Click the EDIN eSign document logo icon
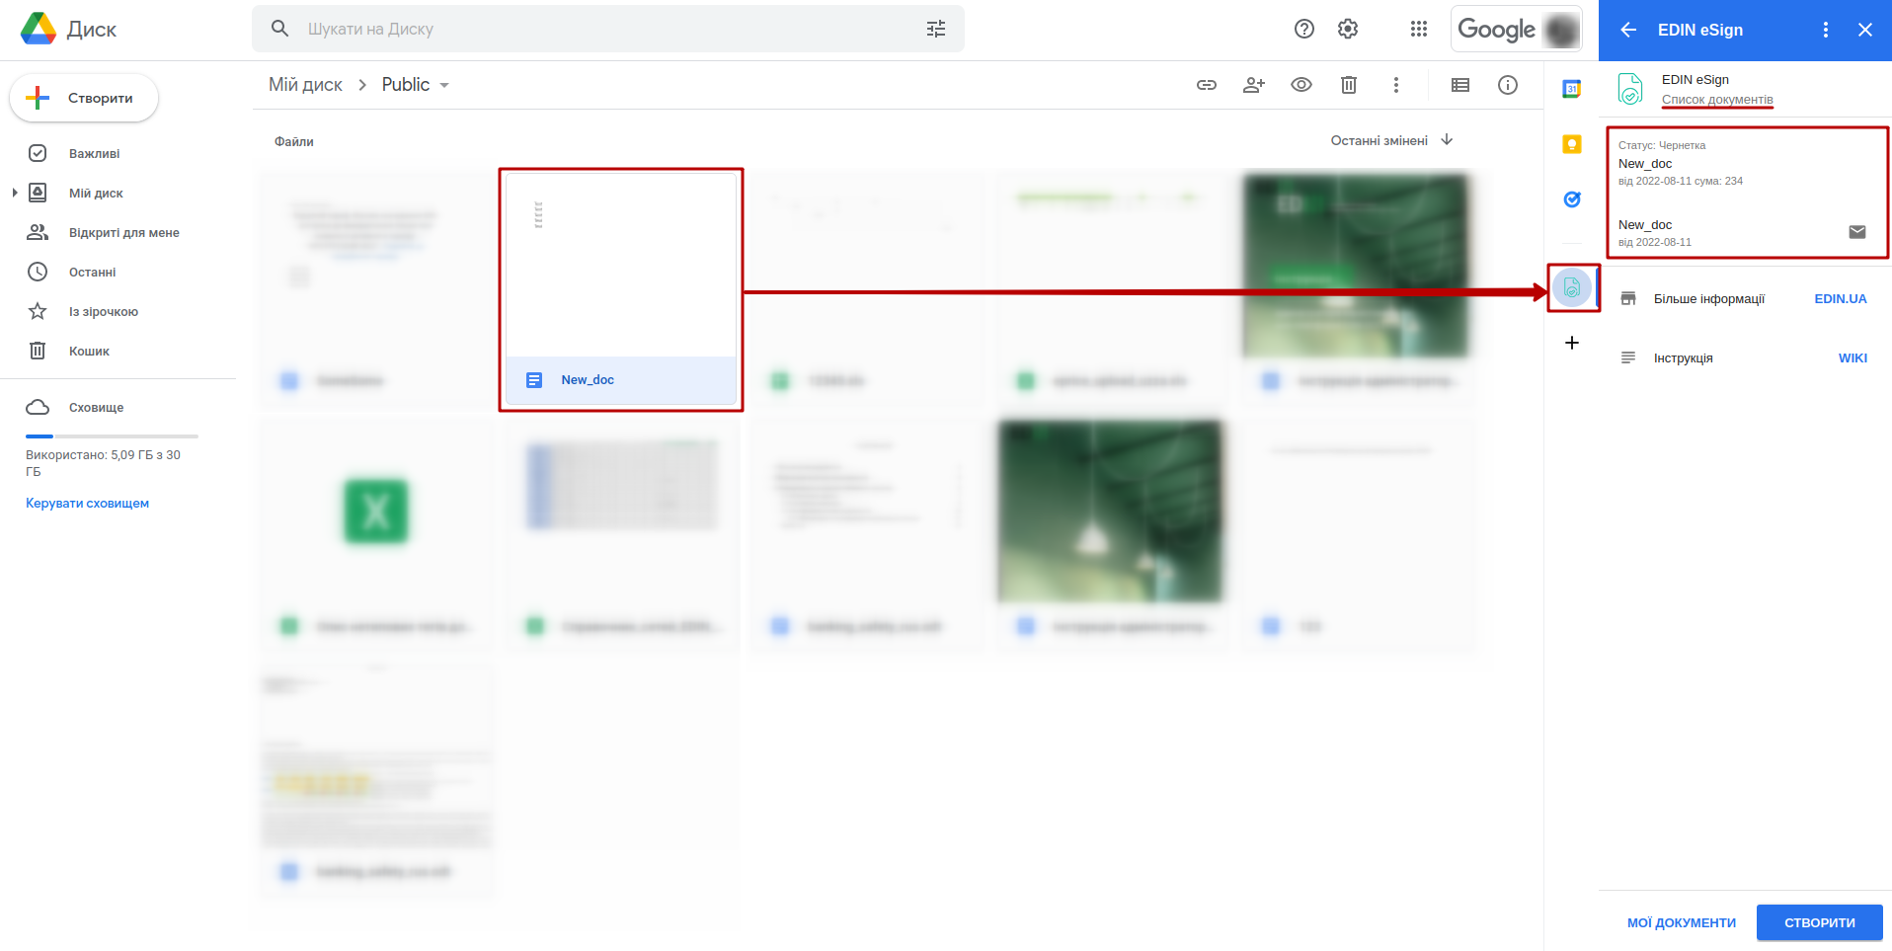The image size is (1892, 951). click(x=1630, y=89)
